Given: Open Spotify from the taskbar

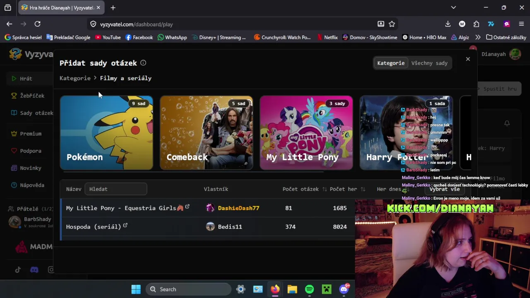Looking at the screenshot, I should click(x=309, y=289).
